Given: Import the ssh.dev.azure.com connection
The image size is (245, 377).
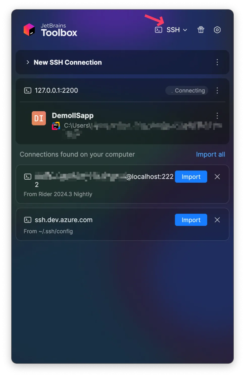Looking at the screenshot, I should (191, 220).
